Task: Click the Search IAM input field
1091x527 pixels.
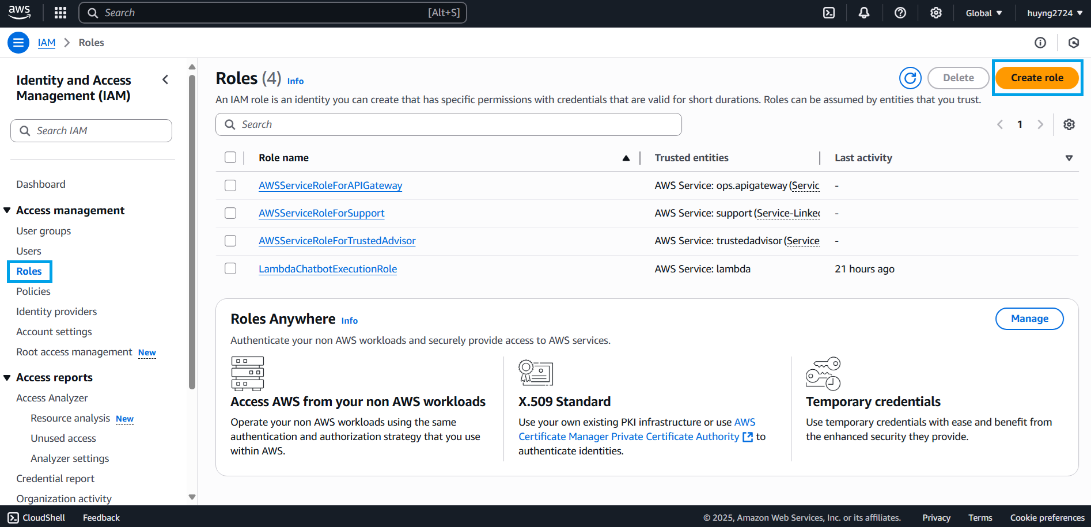Action: point(91,131)
